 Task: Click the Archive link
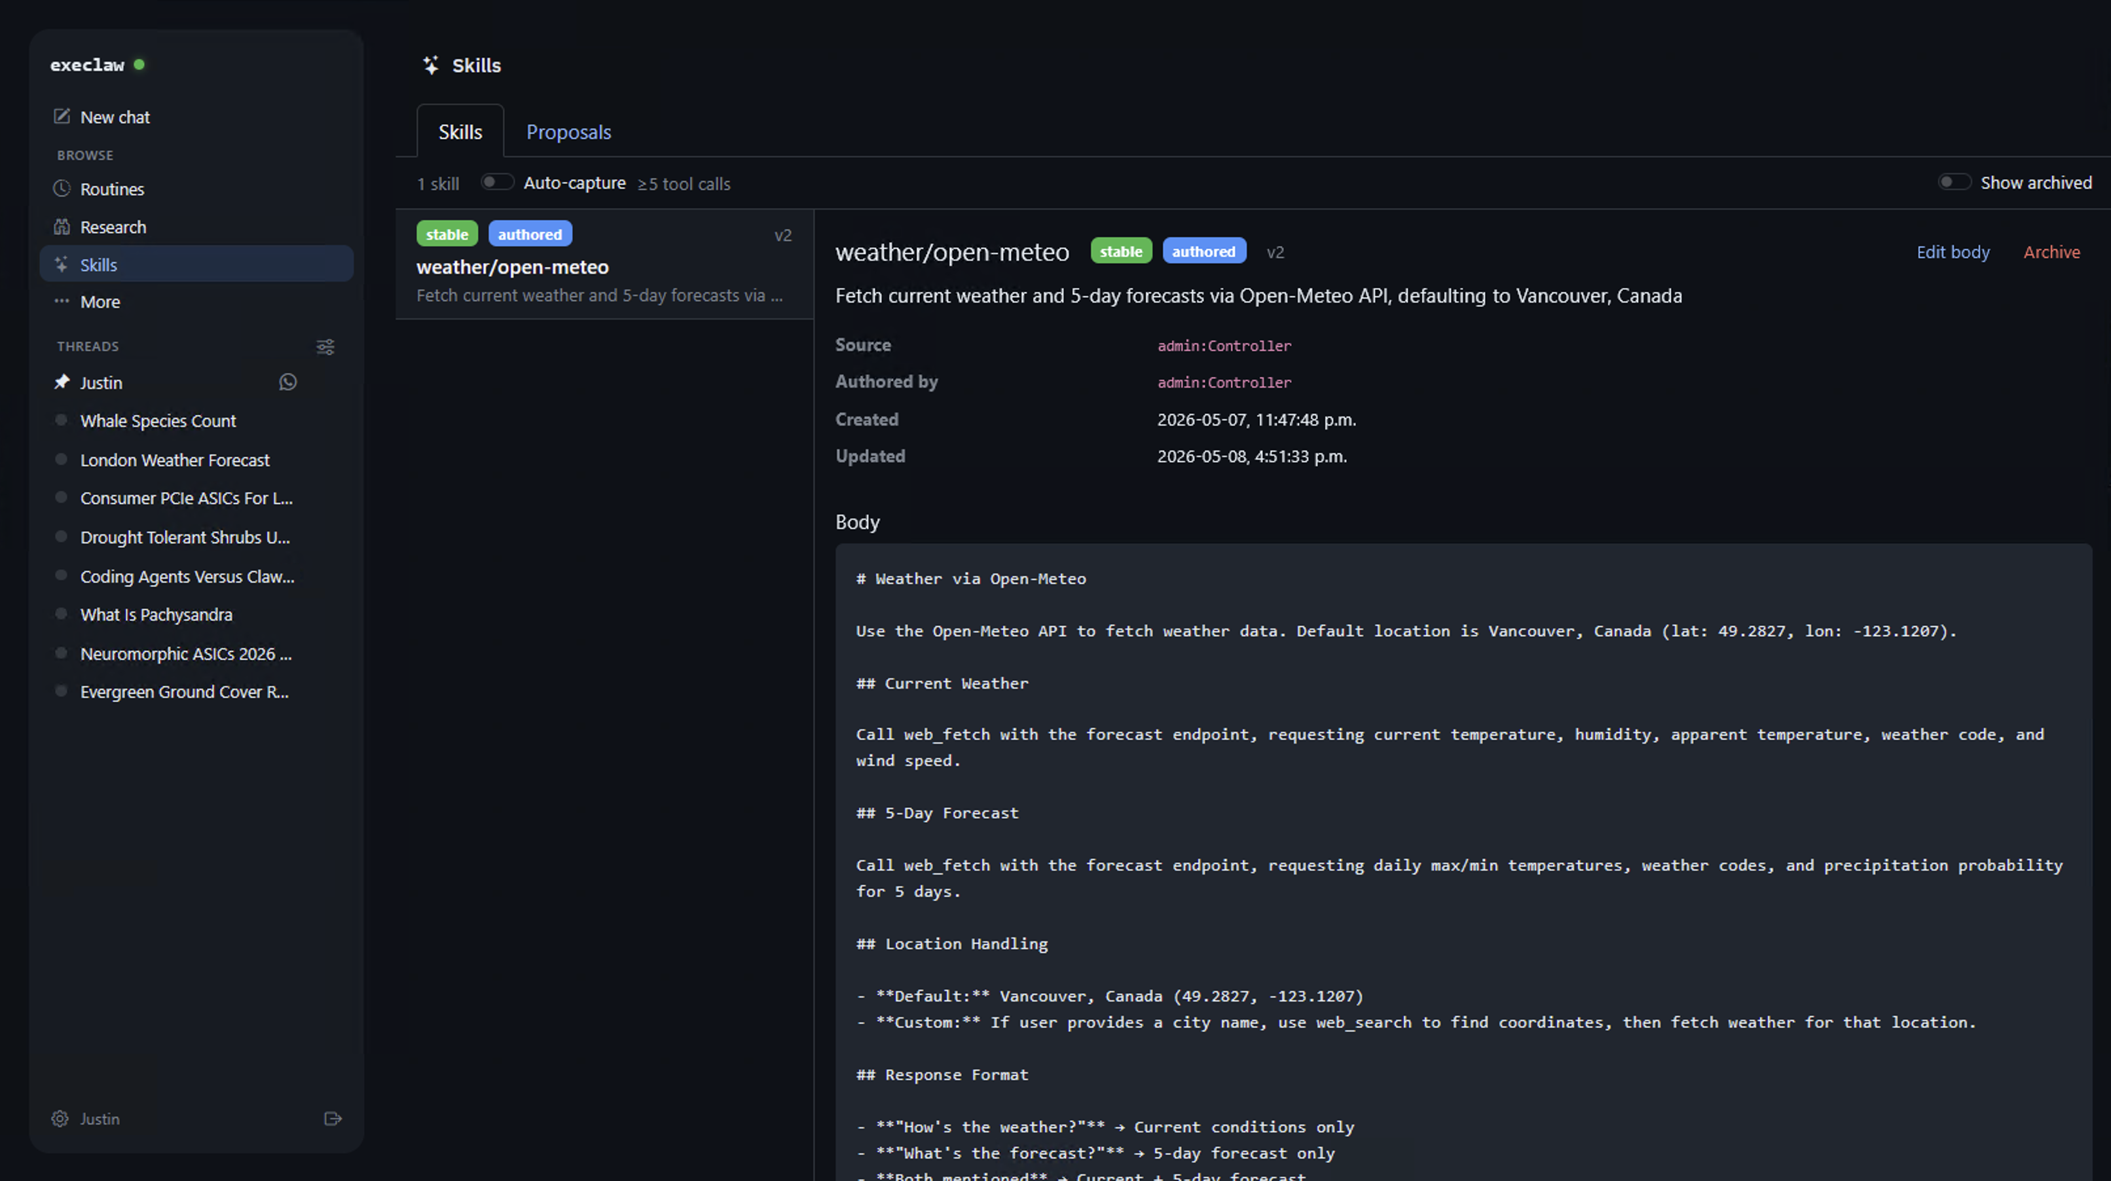coord(2051,251)
